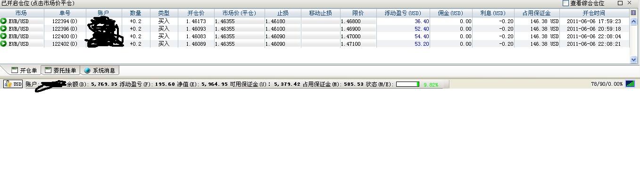This screenshot has width=640, height=181.
Task: Click the open price 1.46083 cell
Action: (196, 36)
